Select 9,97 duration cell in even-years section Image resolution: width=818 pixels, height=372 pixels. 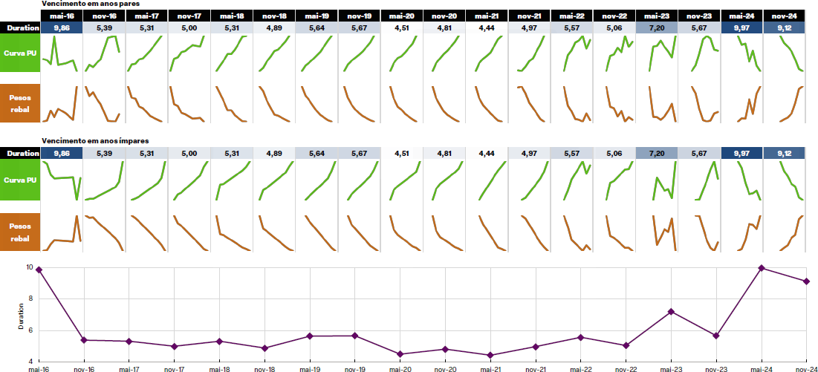pos(743,27)
